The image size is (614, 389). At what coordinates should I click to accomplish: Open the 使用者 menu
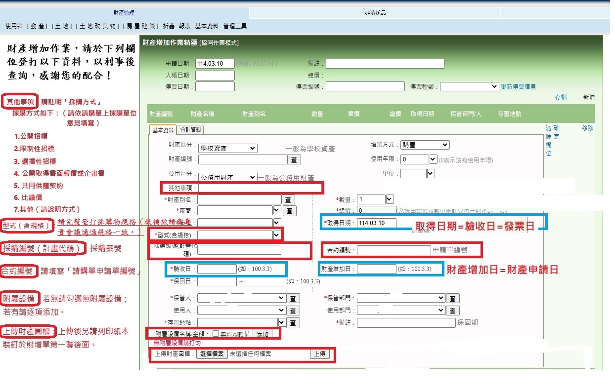[14, 26]
